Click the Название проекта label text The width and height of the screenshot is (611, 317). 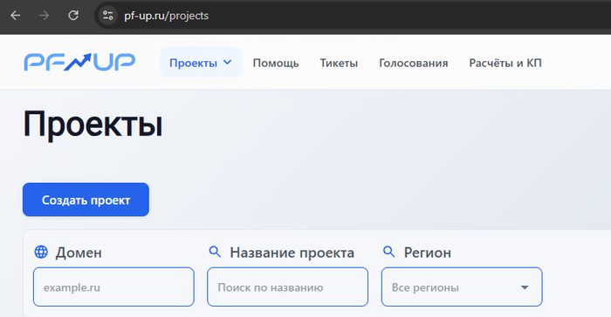pos(292,253)
